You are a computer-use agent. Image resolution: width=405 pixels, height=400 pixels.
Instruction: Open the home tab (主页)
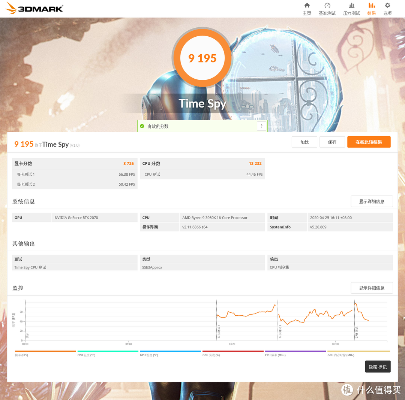[307, 9]
